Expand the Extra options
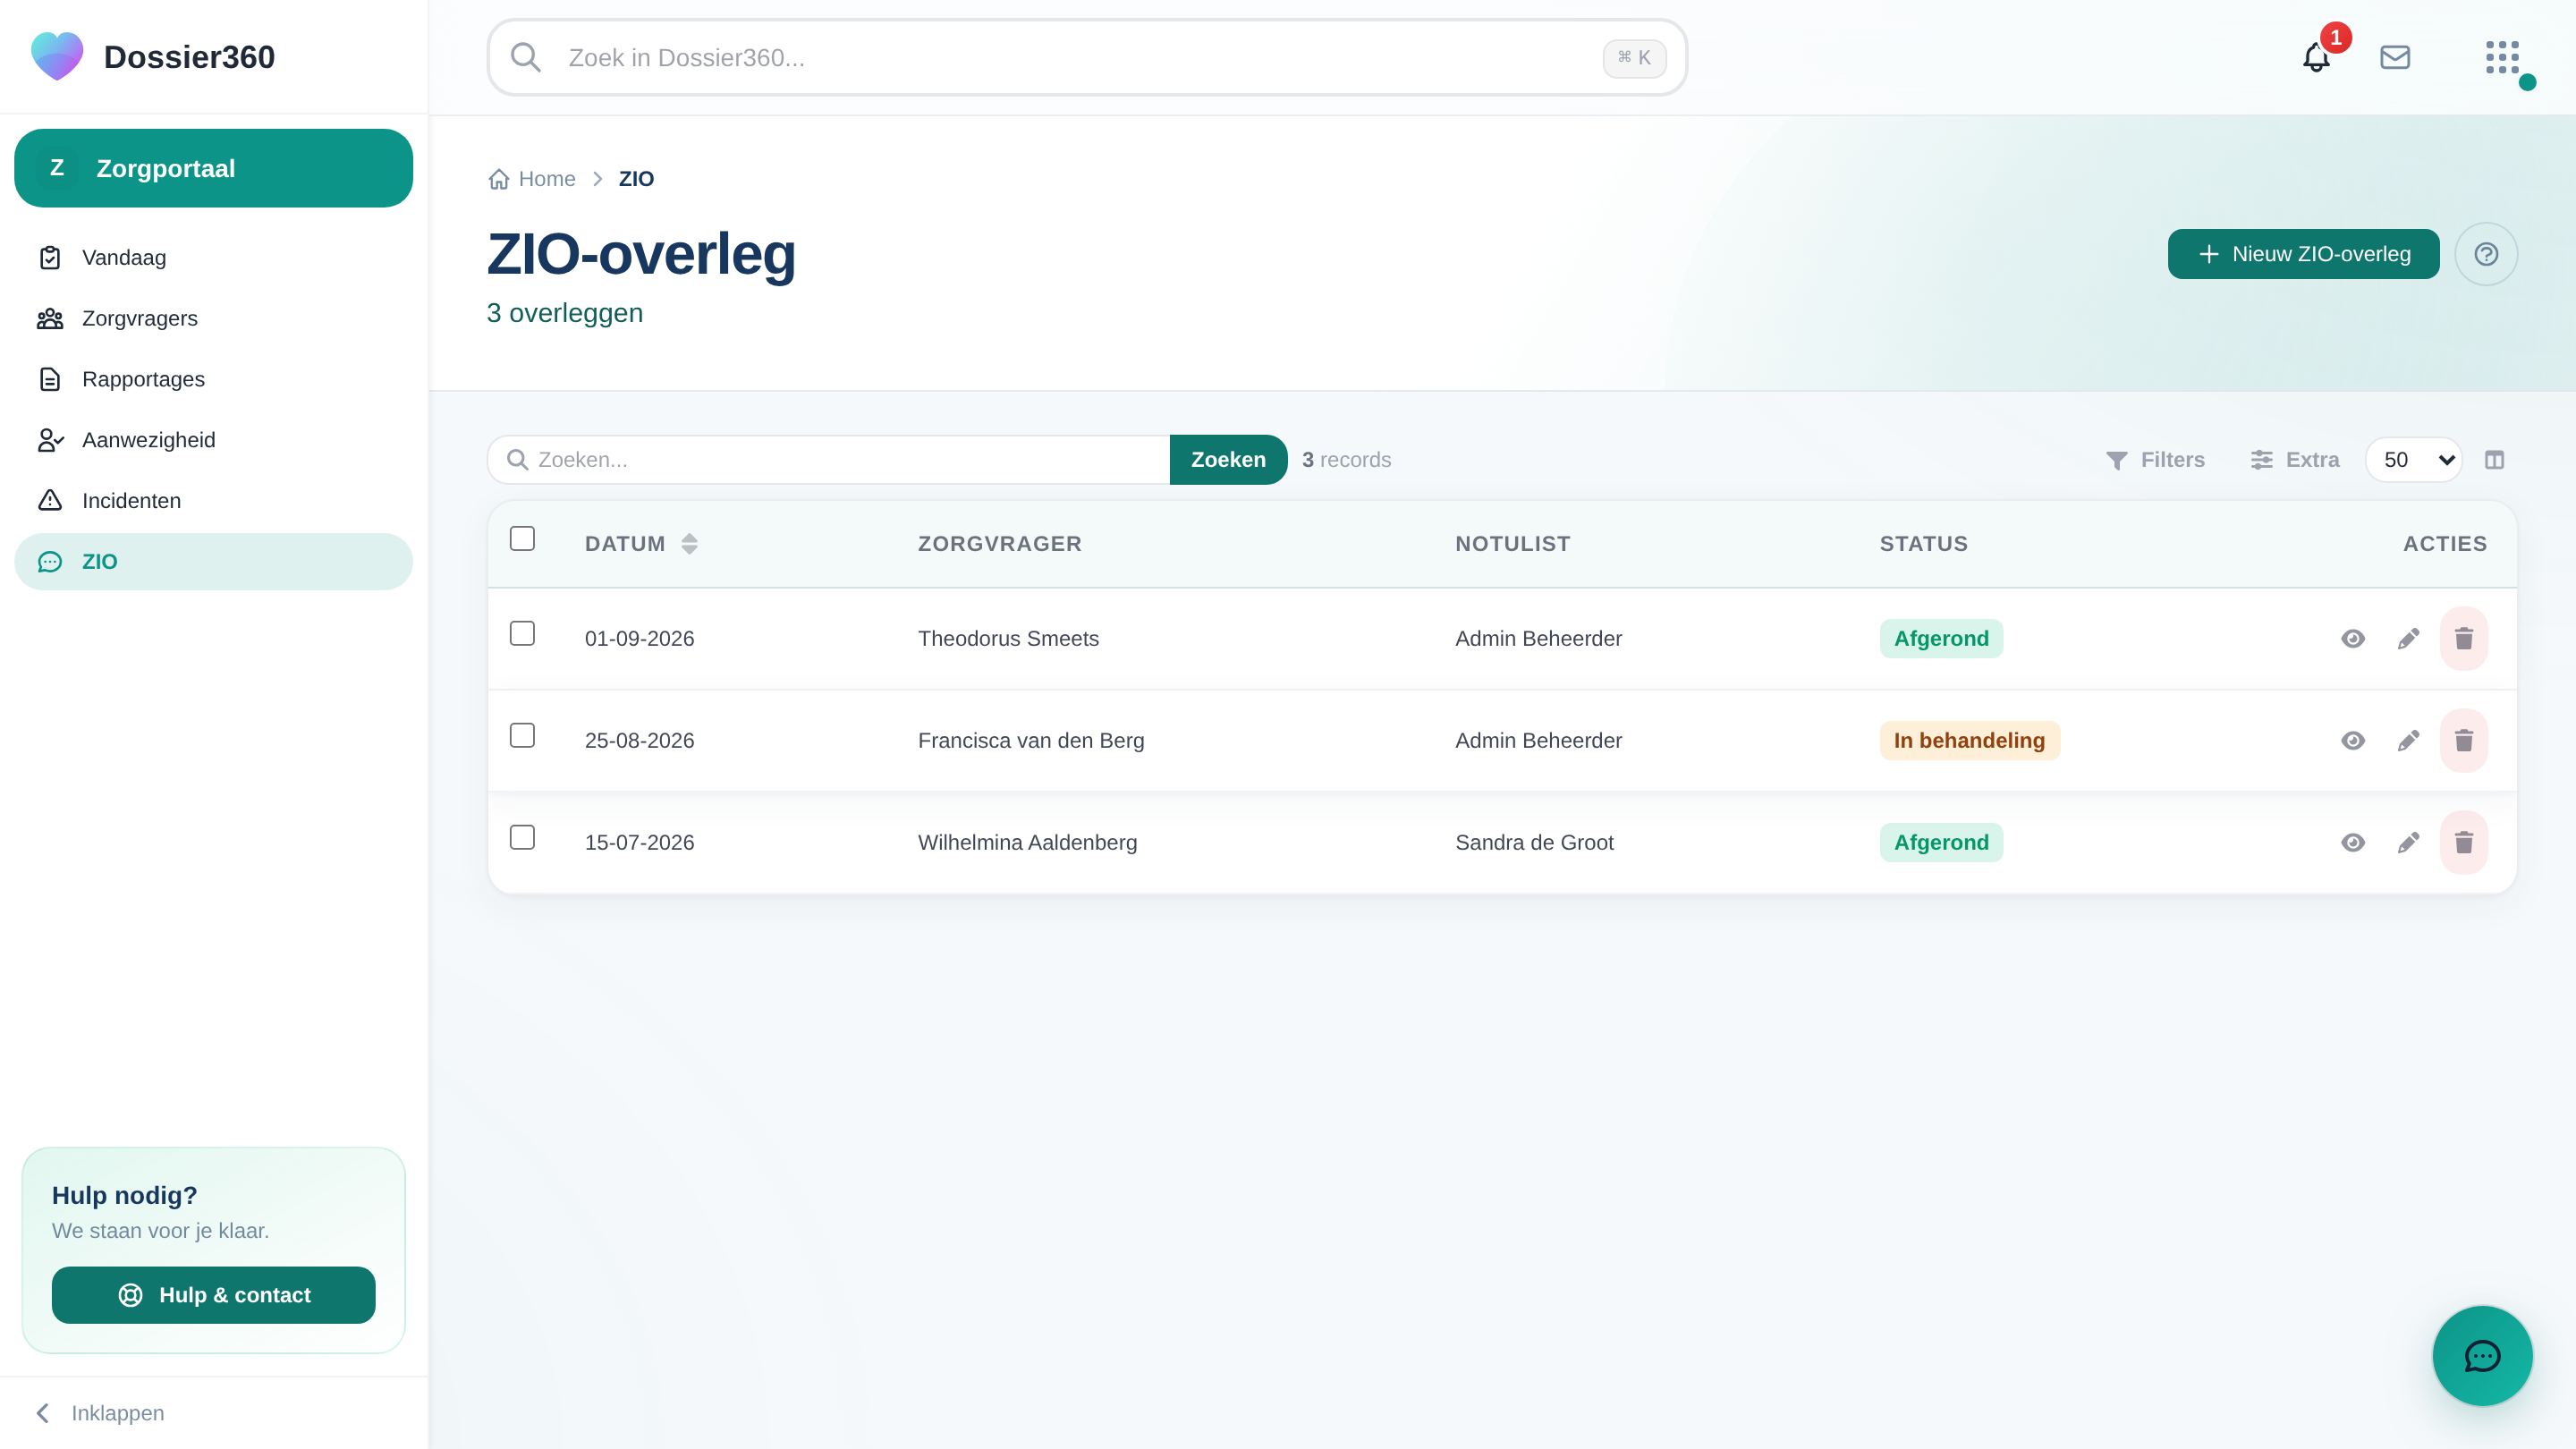 pyautogui.click(x=2295, y=460)
